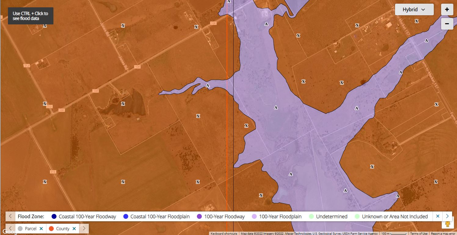Image resolution: width=457 pixels, height=235 pixels.
Task: Click the Terms of Use link
Action: click(x=419, y=233)
